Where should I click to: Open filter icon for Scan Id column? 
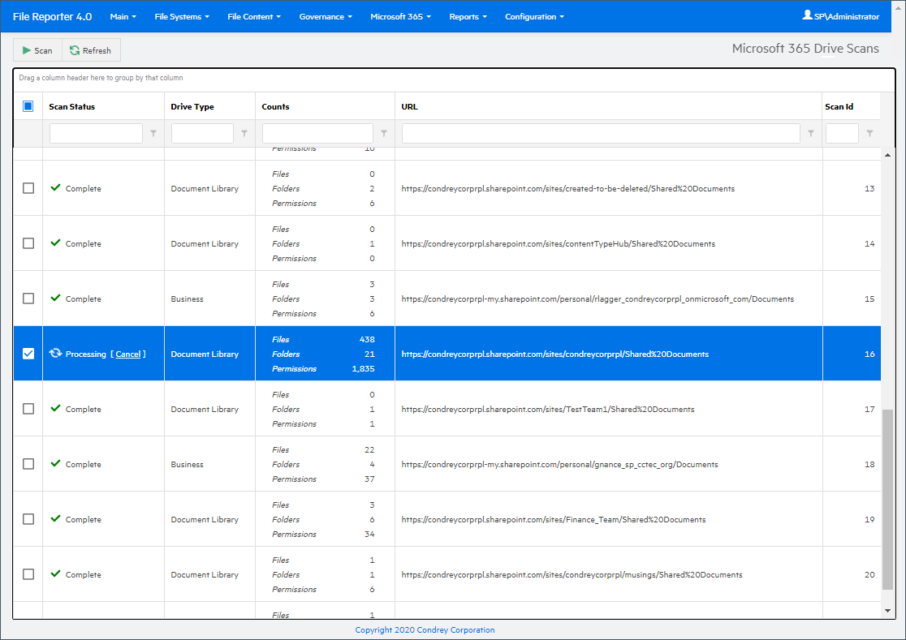[x=869, y=134]
